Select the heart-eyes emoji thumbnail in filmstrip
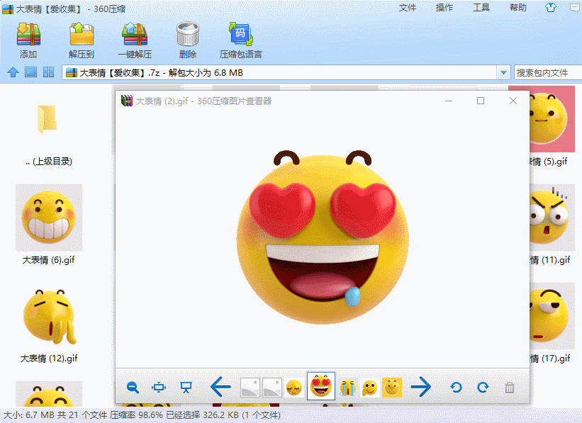 click(320, 387)
